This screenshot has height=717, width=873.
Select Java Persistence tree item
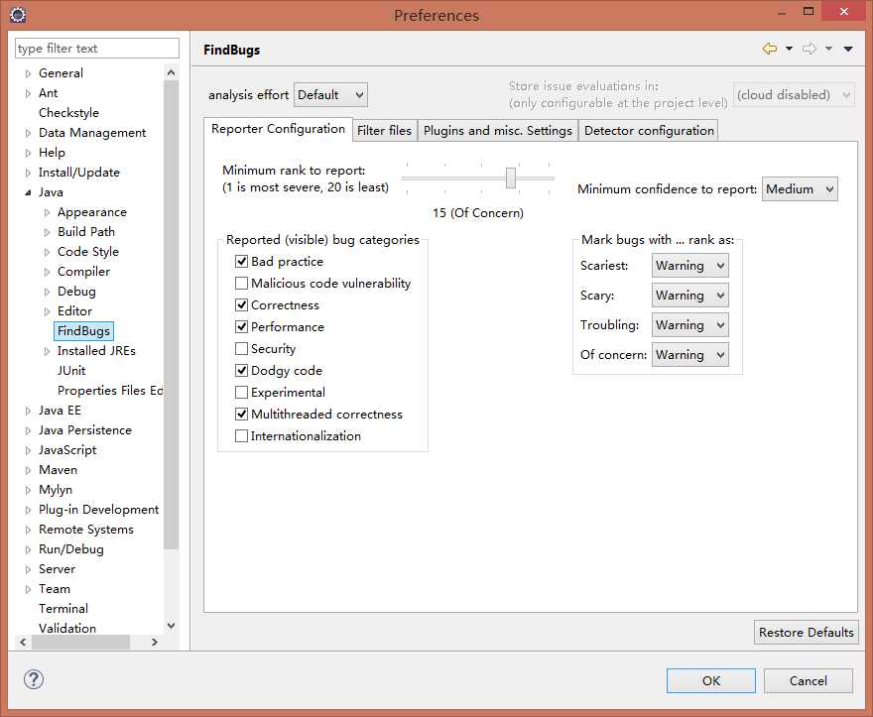(x=84, y=430)
